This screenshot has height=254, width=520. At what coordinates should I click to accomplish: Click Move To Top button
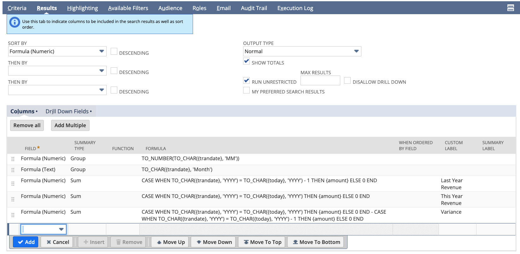click(262, 242)
